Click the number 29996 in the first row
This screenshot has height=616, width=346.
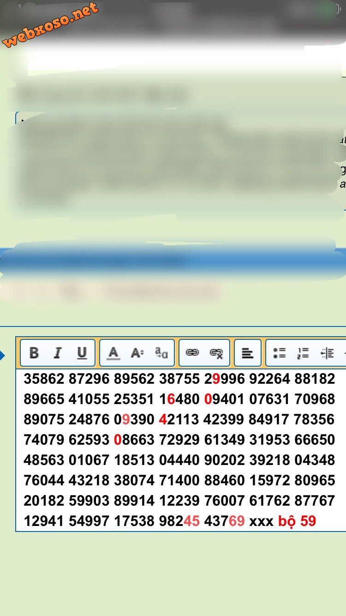(x=225, y=379)
